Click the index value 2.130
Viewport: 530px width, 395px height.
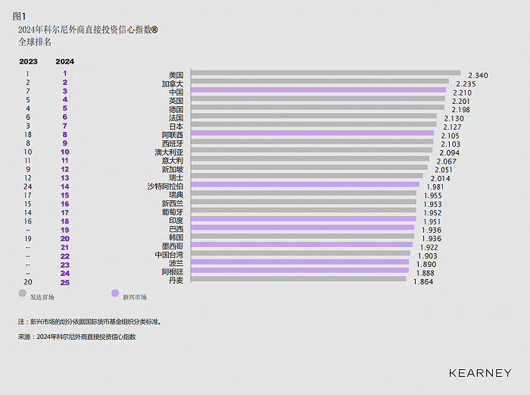pyautogui.click(x=454, y=118)
